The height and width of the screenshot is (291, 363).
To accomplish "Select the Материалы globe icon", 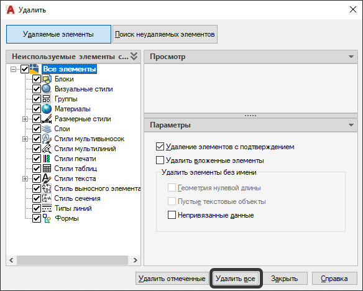I will (47, 109).
